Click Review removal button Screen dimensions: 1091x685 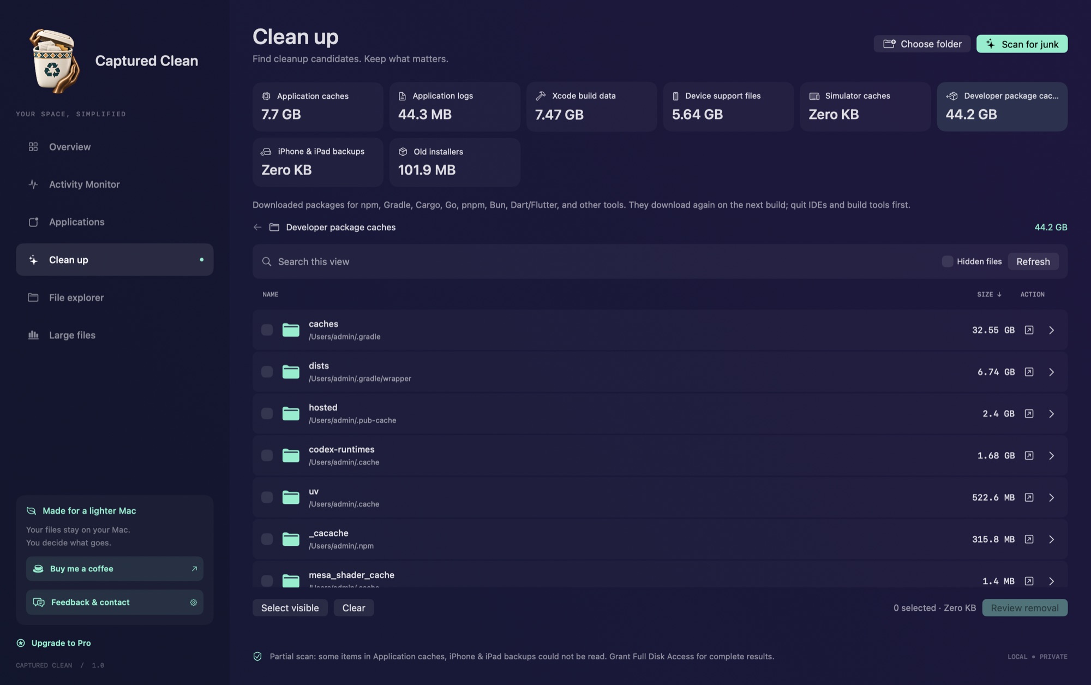(1024, 607)
